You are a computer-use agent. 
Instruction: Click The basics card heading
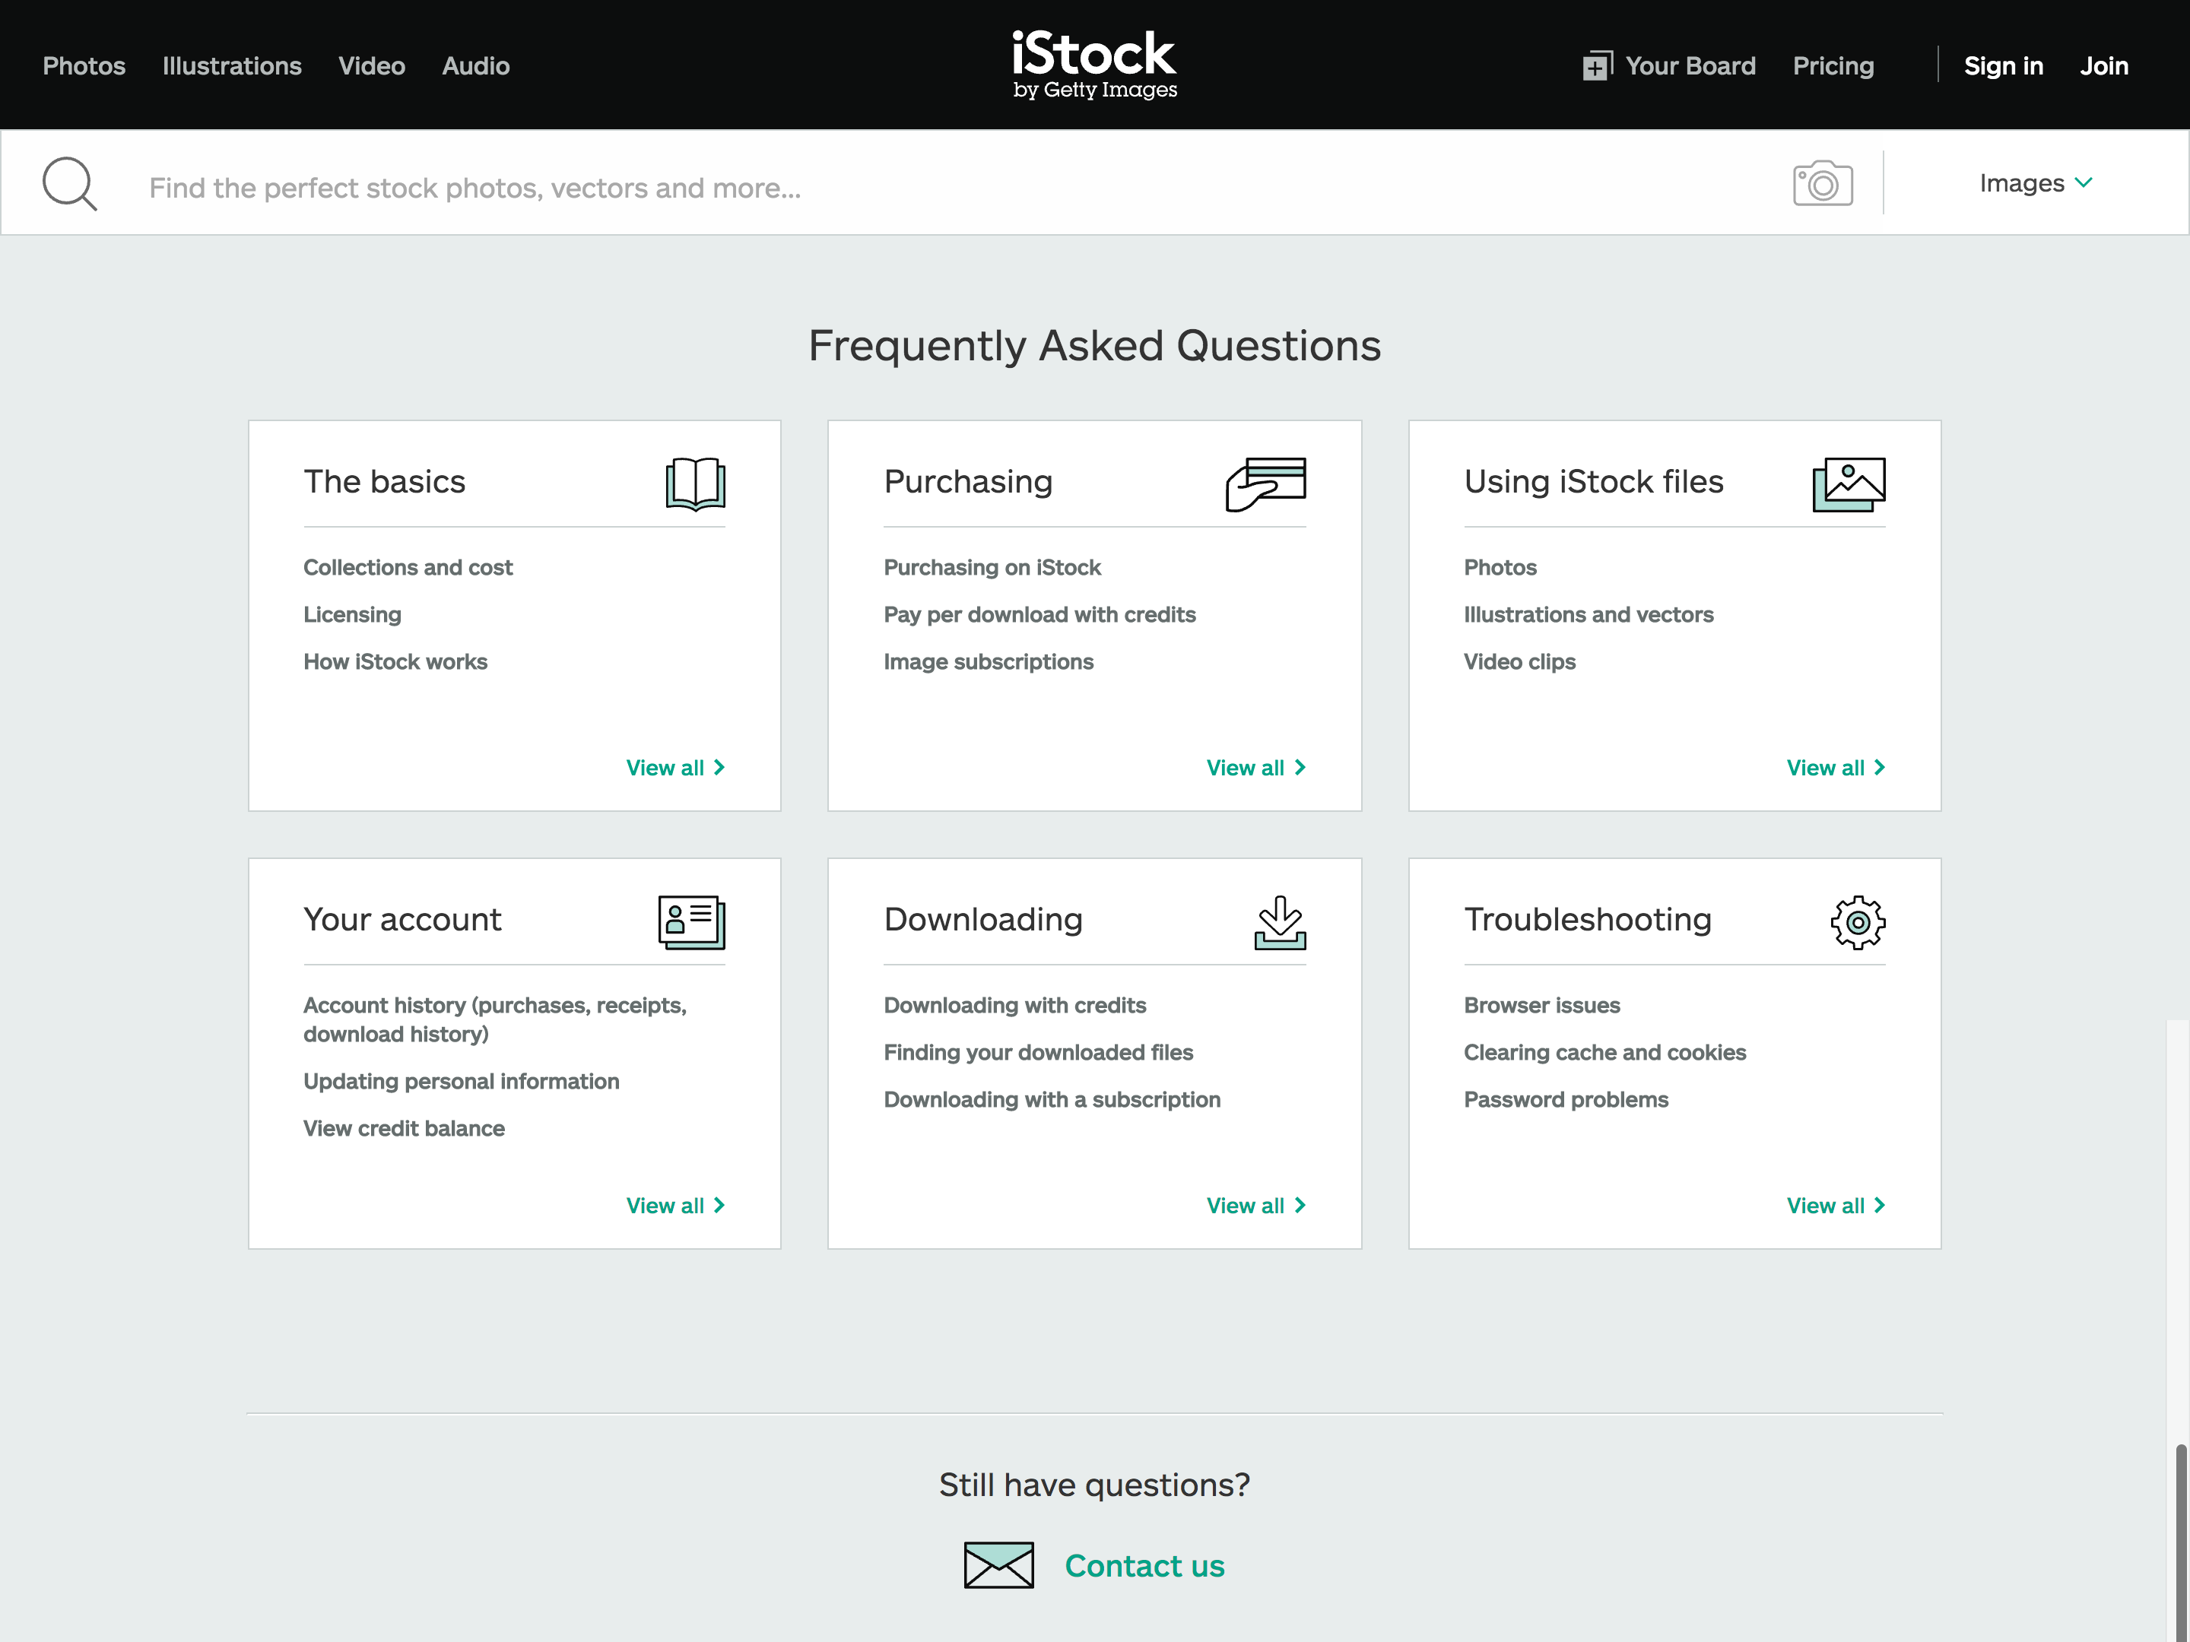384,482
